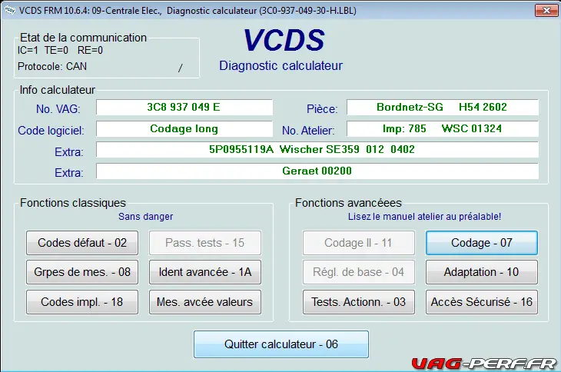Open Adaptation - 10 function
The width and height of the screenshot is (561, 372).
click(482, 272)
